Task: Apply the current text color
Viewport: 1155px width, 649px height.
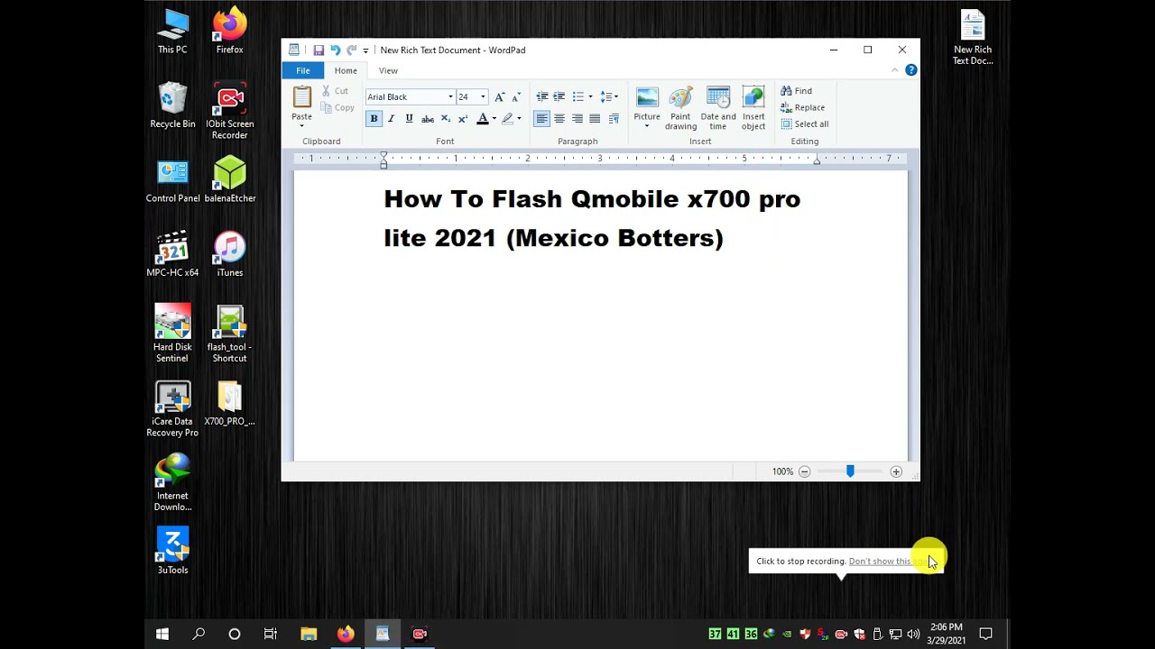Action: coord(482,119)
